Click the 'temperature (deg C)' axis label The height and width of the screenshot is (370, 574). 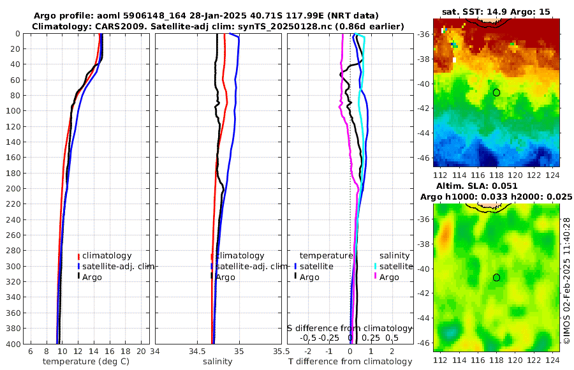tap(86, 362)
